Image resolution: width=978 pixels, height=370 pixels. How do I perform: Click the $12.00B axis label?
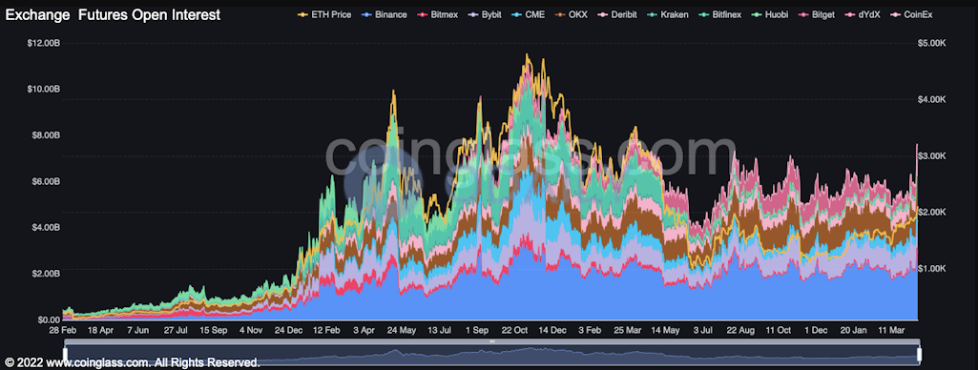(43, 43)
